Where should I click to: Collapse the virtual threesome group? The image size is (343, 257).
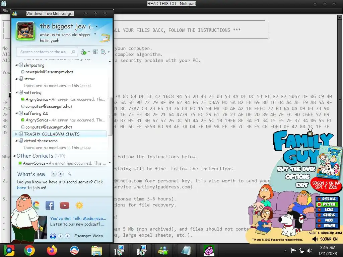click(x=16, y=141)
